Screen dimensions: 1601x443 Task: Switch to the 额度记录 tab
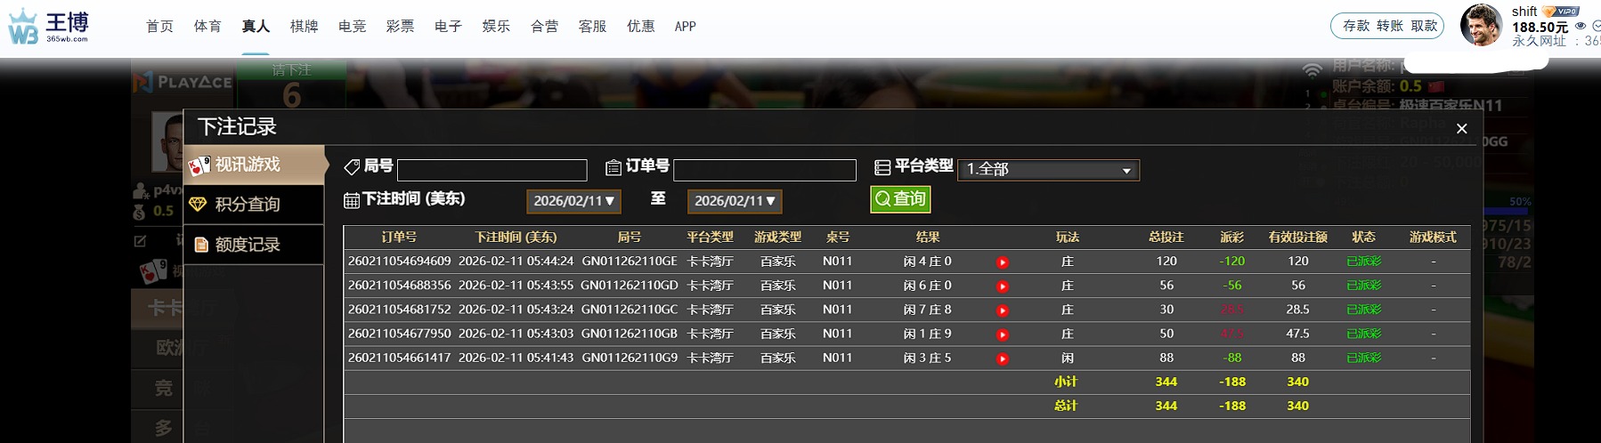click(x=248, y=245)
